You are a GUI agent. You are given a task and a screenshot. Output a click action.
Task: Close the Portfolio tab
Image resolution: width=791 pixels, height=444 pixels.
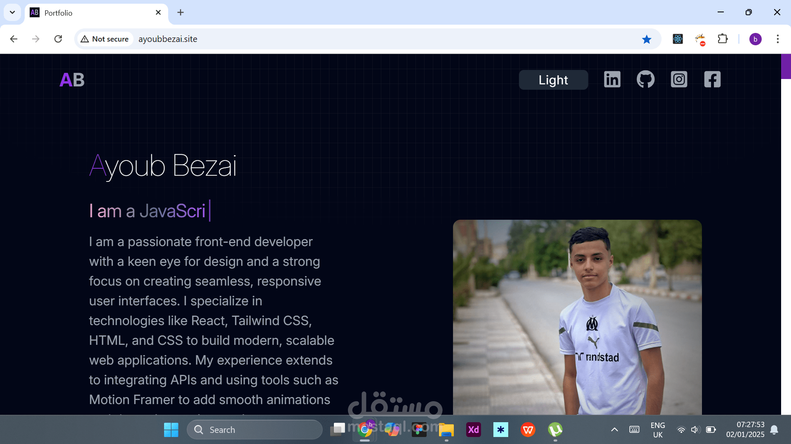(158, 13)
